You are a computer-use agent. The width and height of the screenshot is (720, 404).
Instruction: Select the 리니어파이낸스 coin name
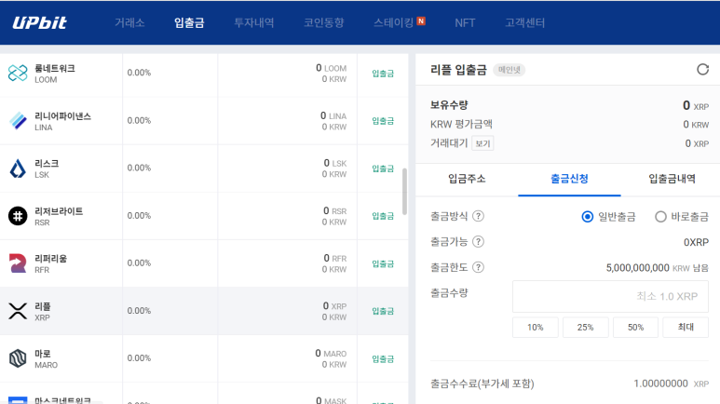pyautogui.click(x=63, y=116)
